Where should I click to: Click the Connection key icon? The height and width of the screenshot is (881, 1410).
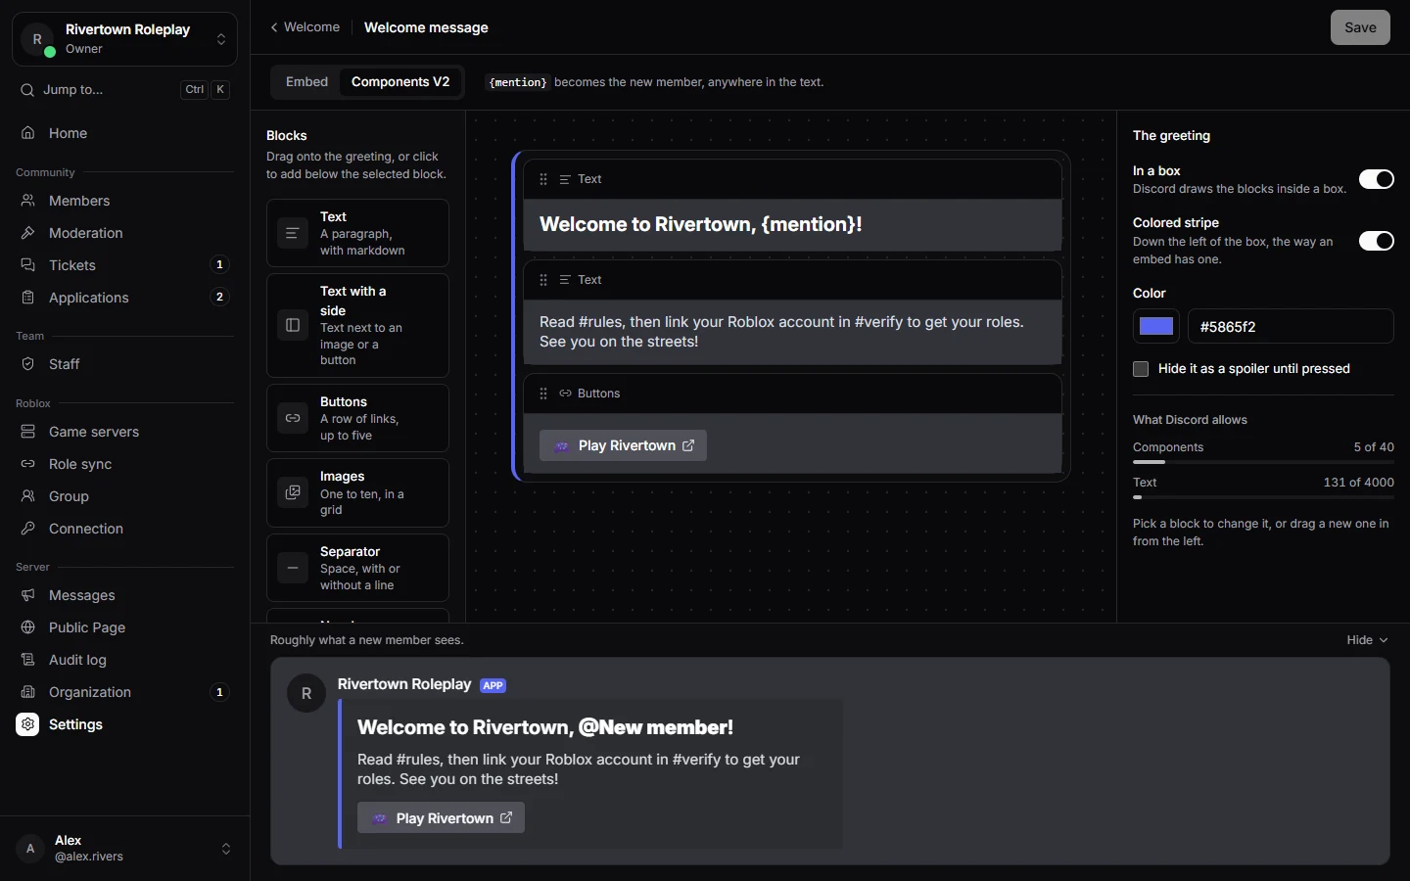28,529
